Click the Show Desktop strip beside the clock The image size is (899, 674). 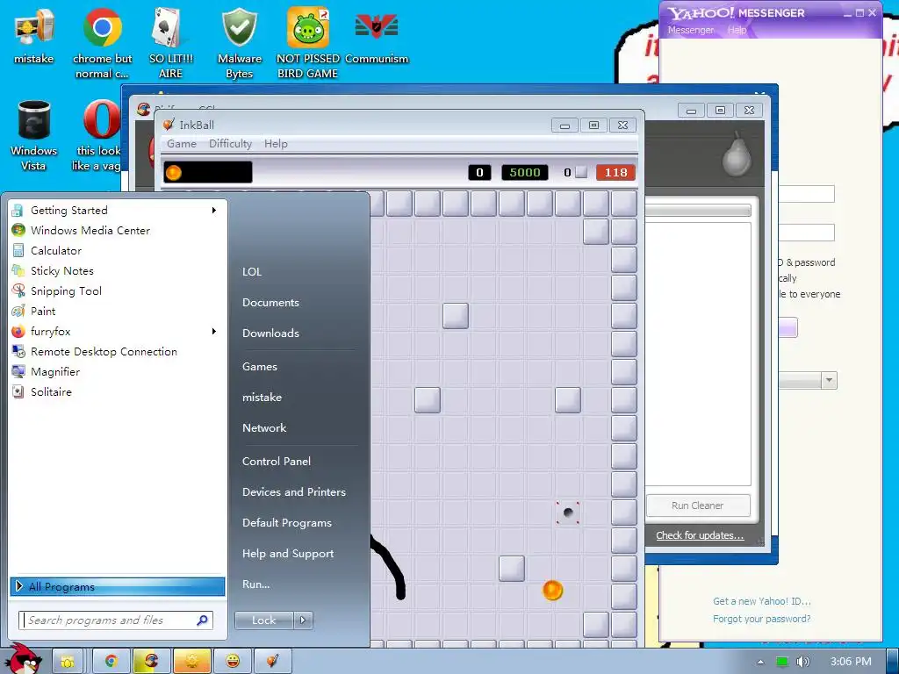pos(892,662)
